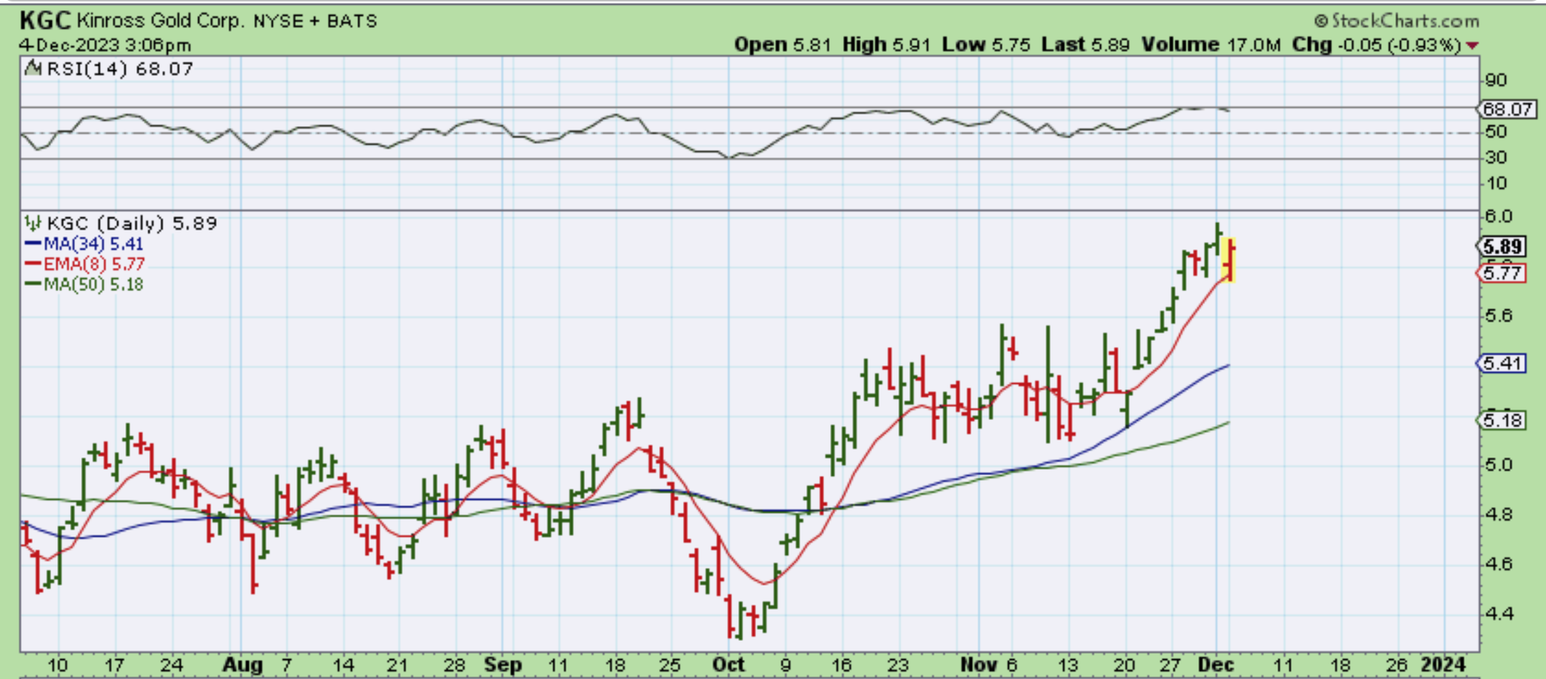Viewport: 1546px width, 679px height.
Task: Select the 10 level on the RSI scale
Action: click(1496, 183)
